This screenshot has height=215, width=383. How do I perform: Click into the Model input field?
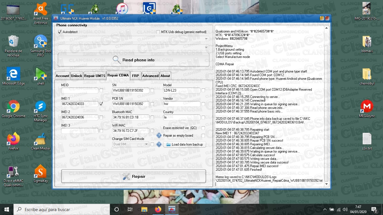[182, 90]
